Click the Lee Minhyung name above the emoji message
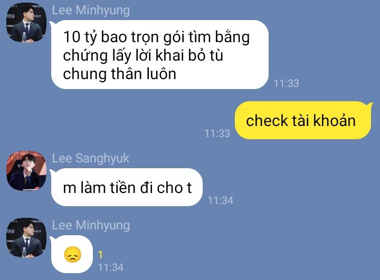 91,226
